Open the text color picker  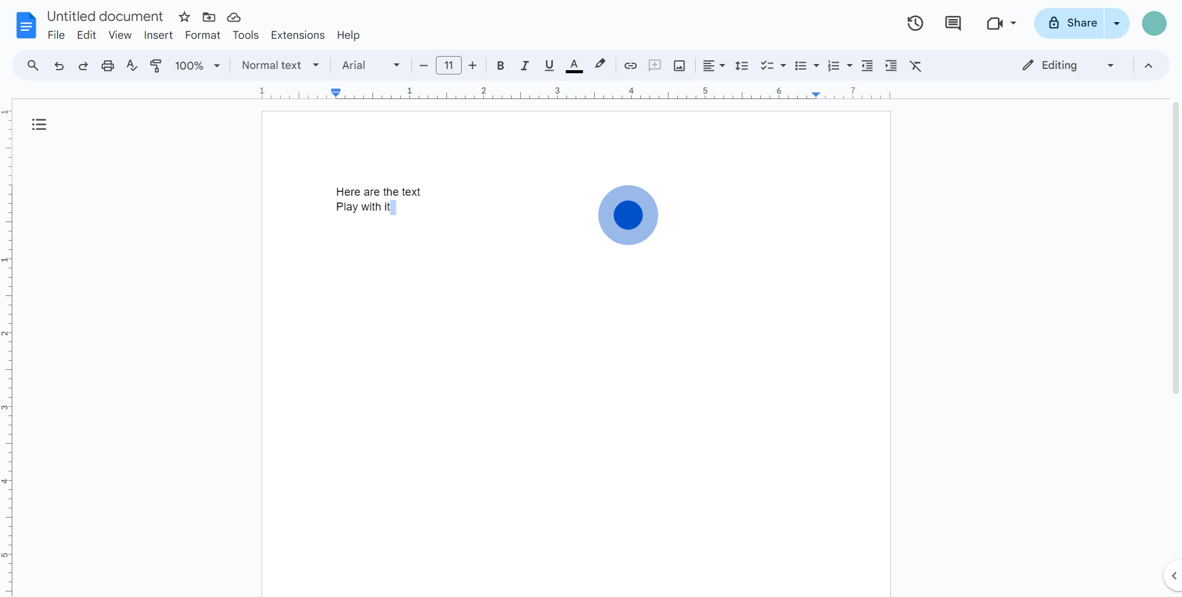click(574, 66)
